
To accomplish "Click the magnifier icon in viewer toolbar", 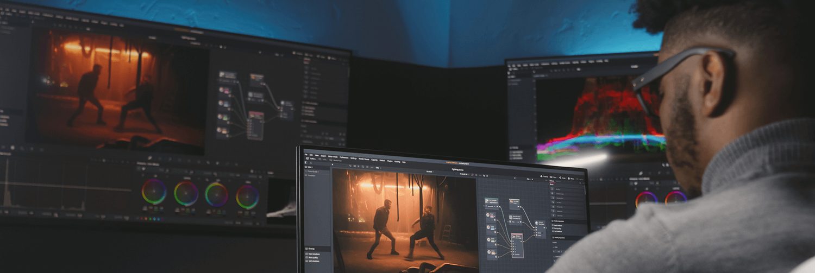I will click(363, 167).
